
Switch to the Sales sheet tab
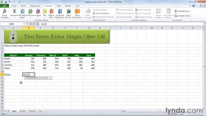pyautogui.click(x=14, y=111)
